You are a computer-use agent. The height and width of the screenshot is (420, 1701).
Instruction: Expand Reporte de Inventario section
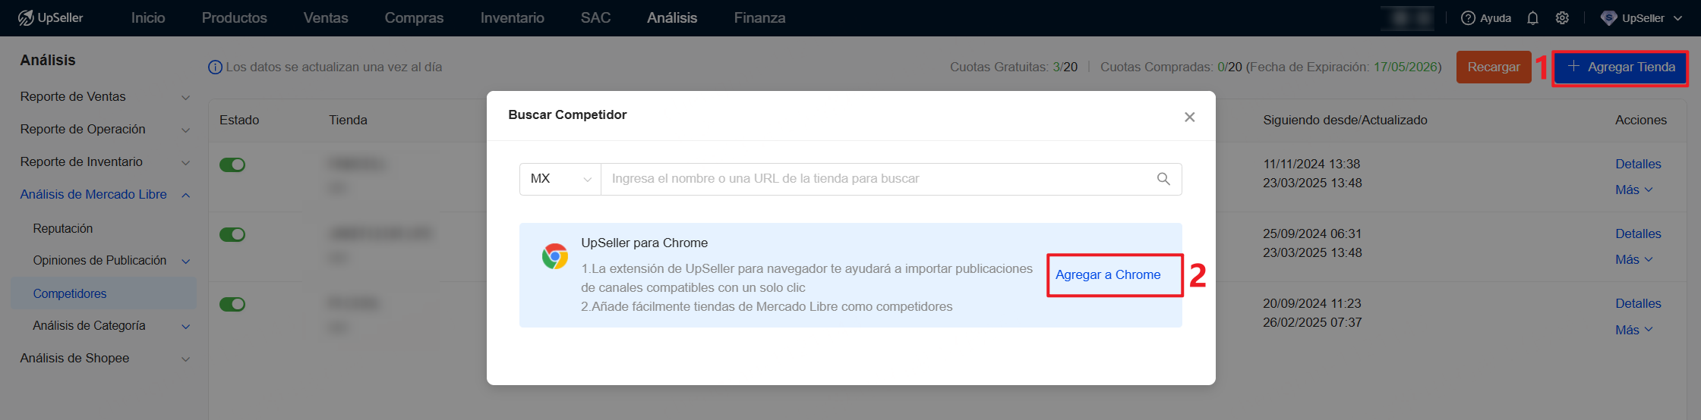click(x=185, y=163)
